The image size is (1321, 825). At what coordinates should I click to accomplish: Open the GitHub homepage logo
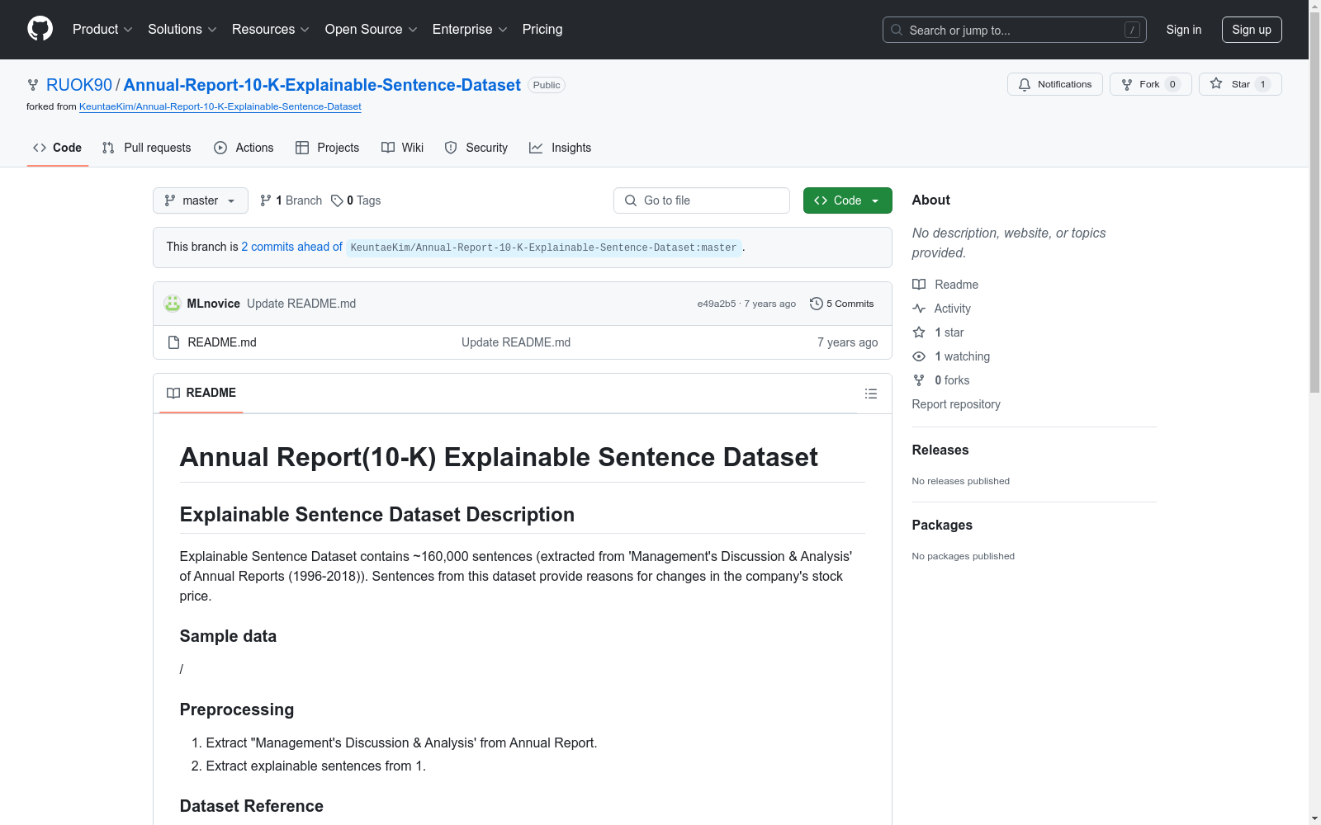(x=40, y=29)
